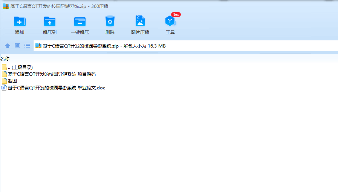The width and height of the screenshot is (338, 192).
Task: Click the 图片压缩 text label
Action: pos(140,32)
